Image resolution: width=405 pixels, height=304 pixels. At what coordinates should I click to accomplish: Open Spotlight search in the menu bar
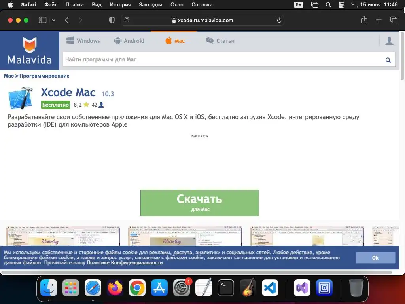point(328,5)
